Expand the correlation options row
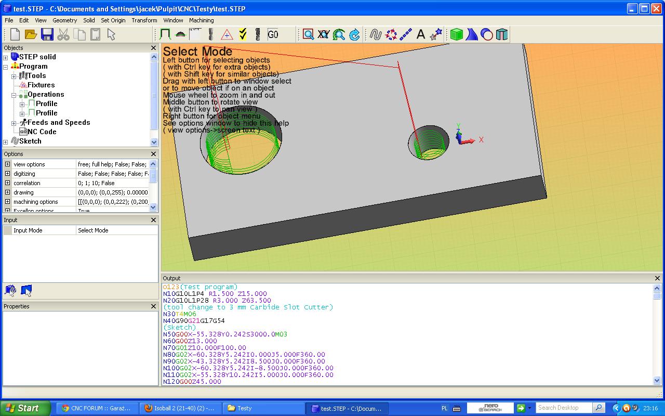 tap(7, 183)
